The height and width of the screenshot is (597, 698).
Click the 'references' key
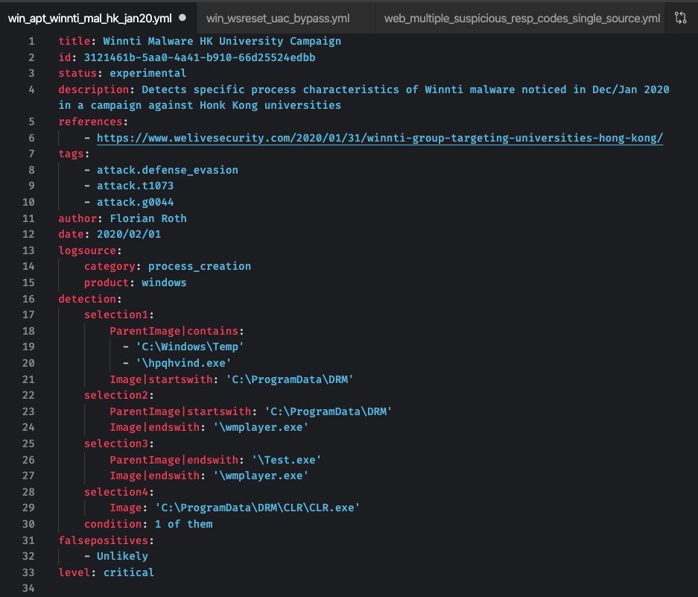(90, 121)
